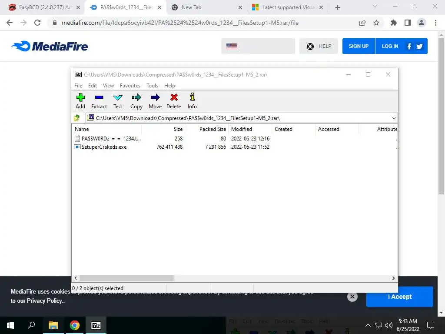445x334 pixels.
Task: Click the LOG IN button
Action: pos(390,46)
